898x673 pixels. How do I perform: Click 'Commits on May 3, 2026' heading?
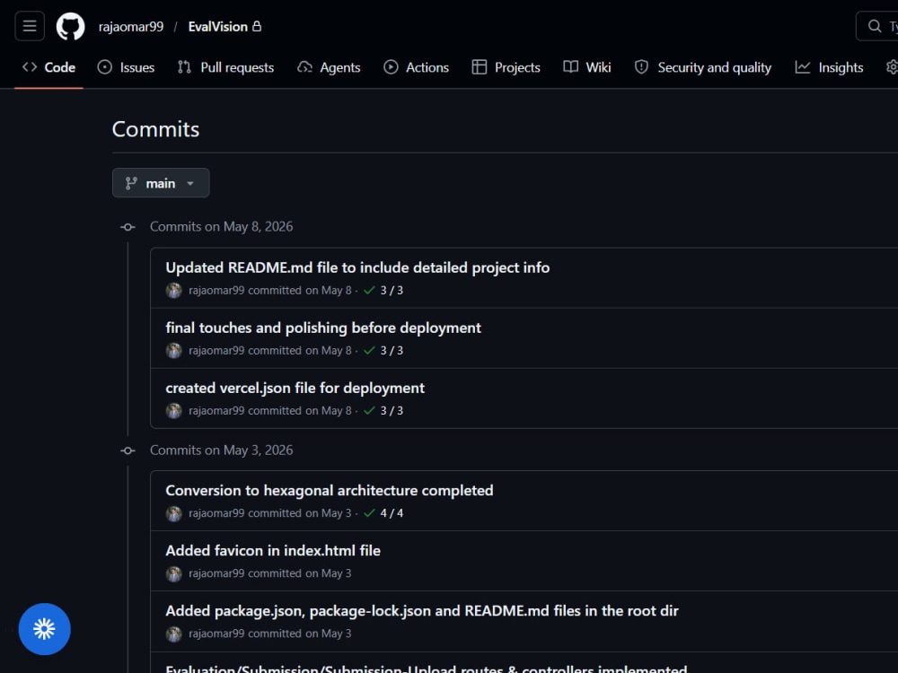[x=222, y=450]
